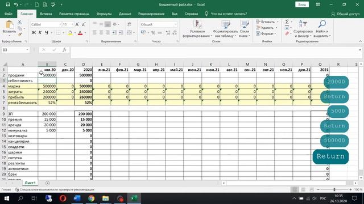This screenshot has height=204, width=364.
Task: Apply percent style to the cell
Action: tap(153, 33)
